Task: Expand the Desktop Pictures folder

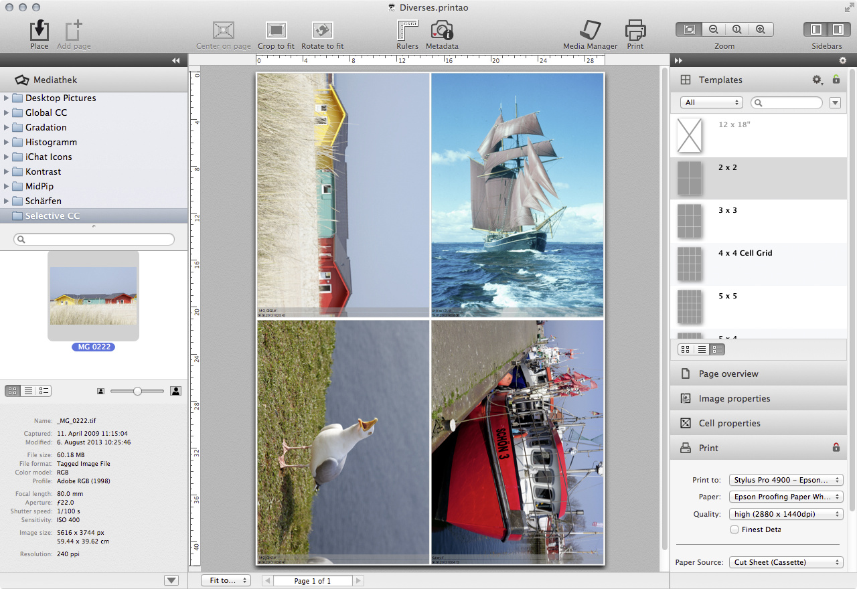Action: 7,98
